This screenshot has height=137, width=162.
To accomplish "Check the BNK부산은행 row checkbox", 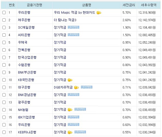I will [4, 72].
